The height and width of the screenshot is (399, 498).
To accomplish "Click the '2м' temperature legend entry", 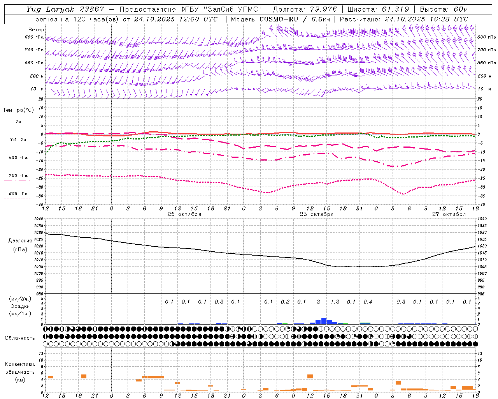I will pyautogui.click(x=18, y=122).
